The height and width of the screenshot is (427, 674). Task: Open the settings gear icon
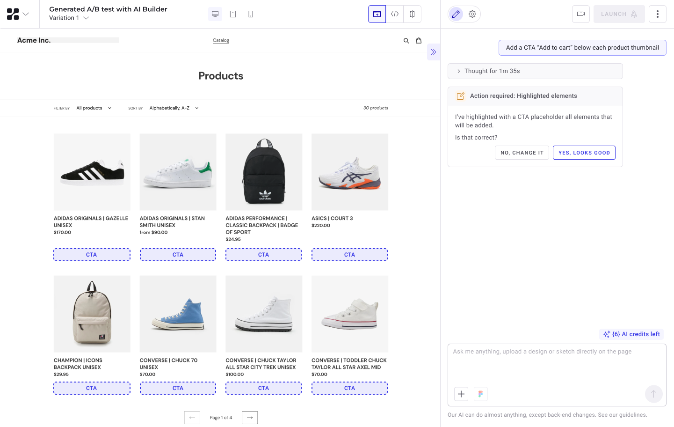click(472, 14)
